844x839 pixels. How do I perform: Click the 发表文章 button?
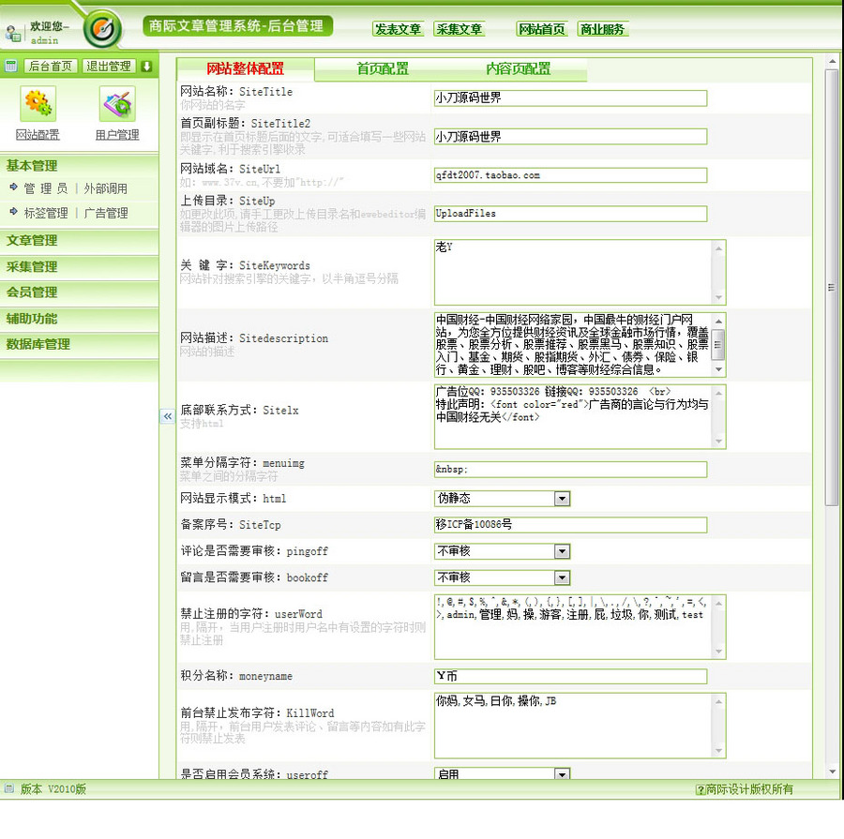pos(398,29)
